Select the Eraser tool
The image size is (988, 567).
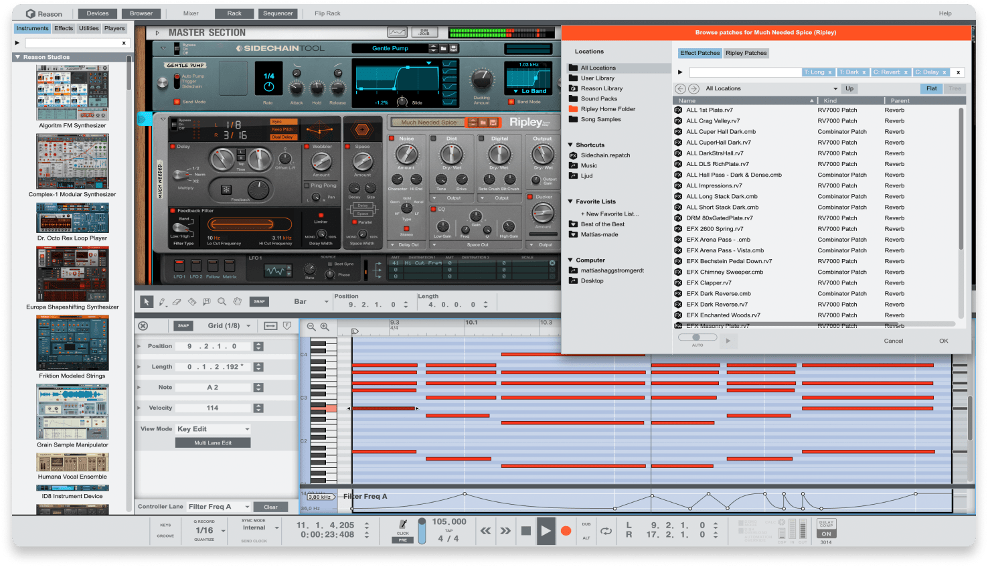tap(177, 302)
